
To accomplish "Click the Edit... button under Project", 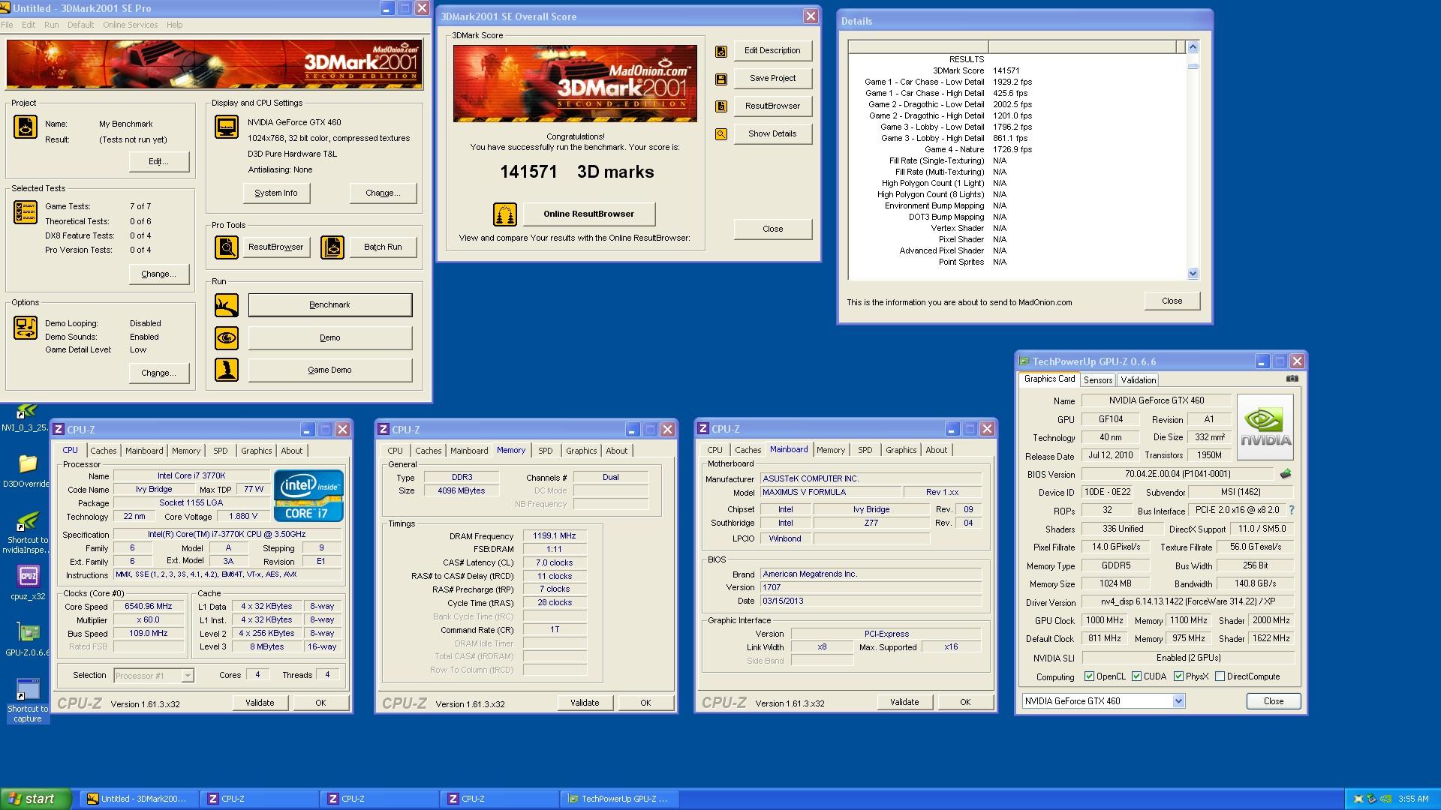I will (159, 162).
